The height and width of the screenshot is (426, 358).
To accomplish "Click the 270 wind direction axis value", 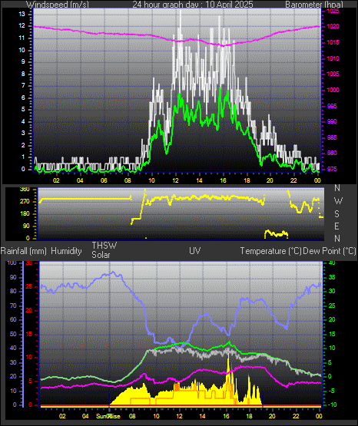I will coord(25,202).
